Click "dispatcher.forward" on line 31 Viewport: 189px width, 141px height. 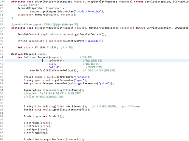[x=31, y=15]
